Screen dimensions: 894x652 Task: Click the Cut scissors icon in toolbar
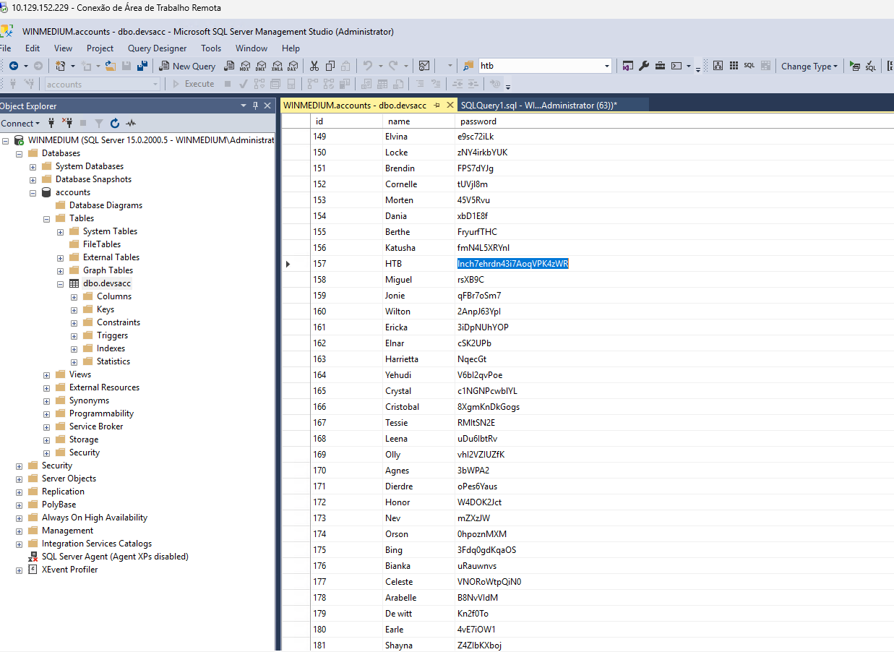(314, 66)
